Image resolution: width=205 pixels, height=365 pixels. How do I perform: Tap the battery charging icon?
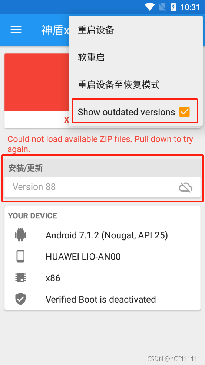click(x=173, y=7)
